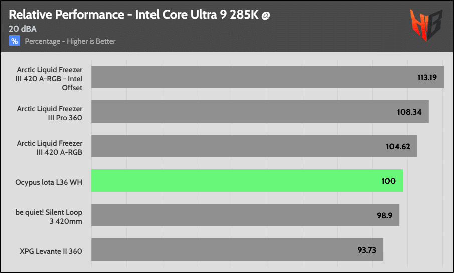
Task: Click the 98.9 value label
Action: coord(384,215)
